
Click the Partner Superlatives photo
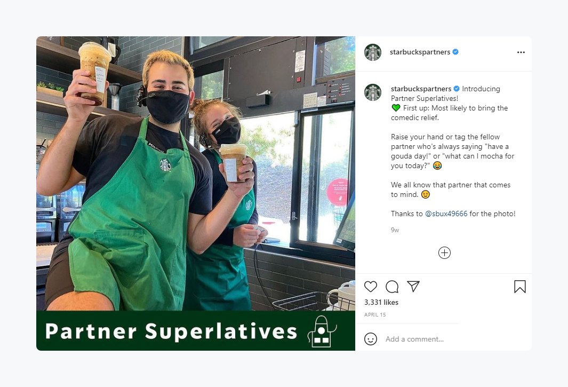coord(196,193)
